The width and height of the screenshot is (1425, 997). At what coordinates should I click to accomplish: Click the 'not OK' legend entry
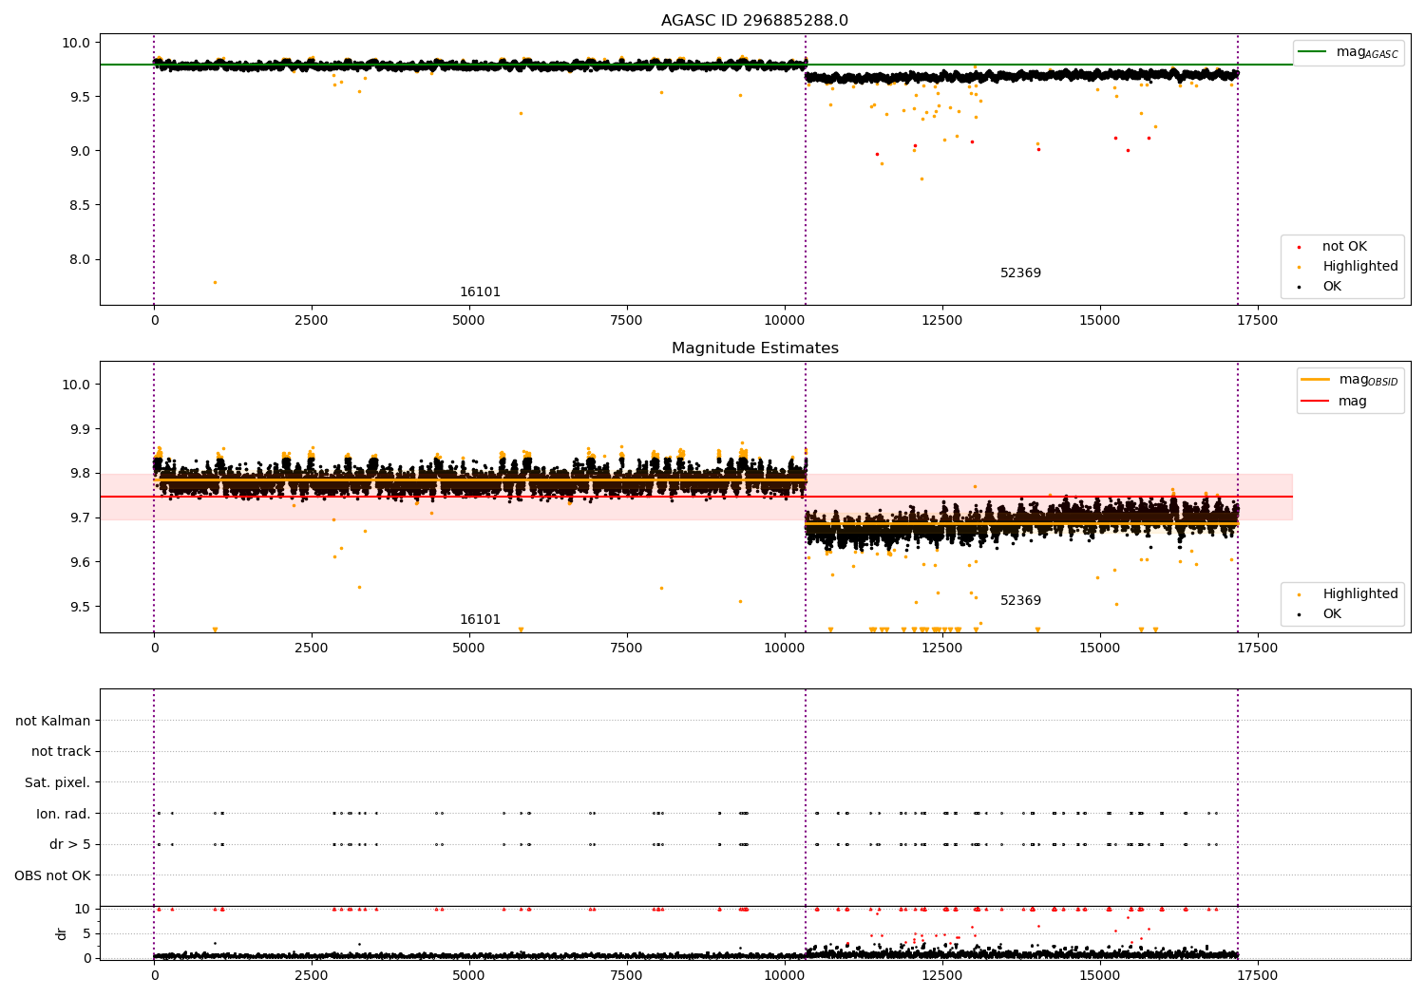1344,247
